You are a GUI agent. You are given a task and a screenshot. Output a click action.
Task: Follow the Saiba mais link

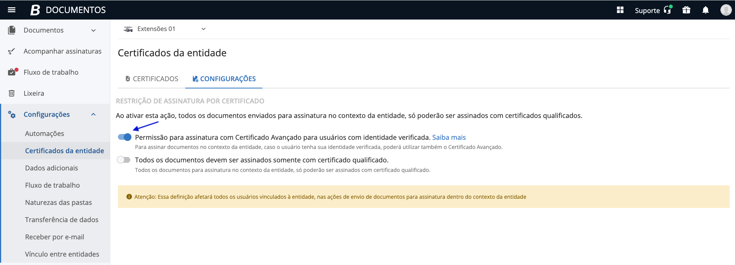point(449,137)
